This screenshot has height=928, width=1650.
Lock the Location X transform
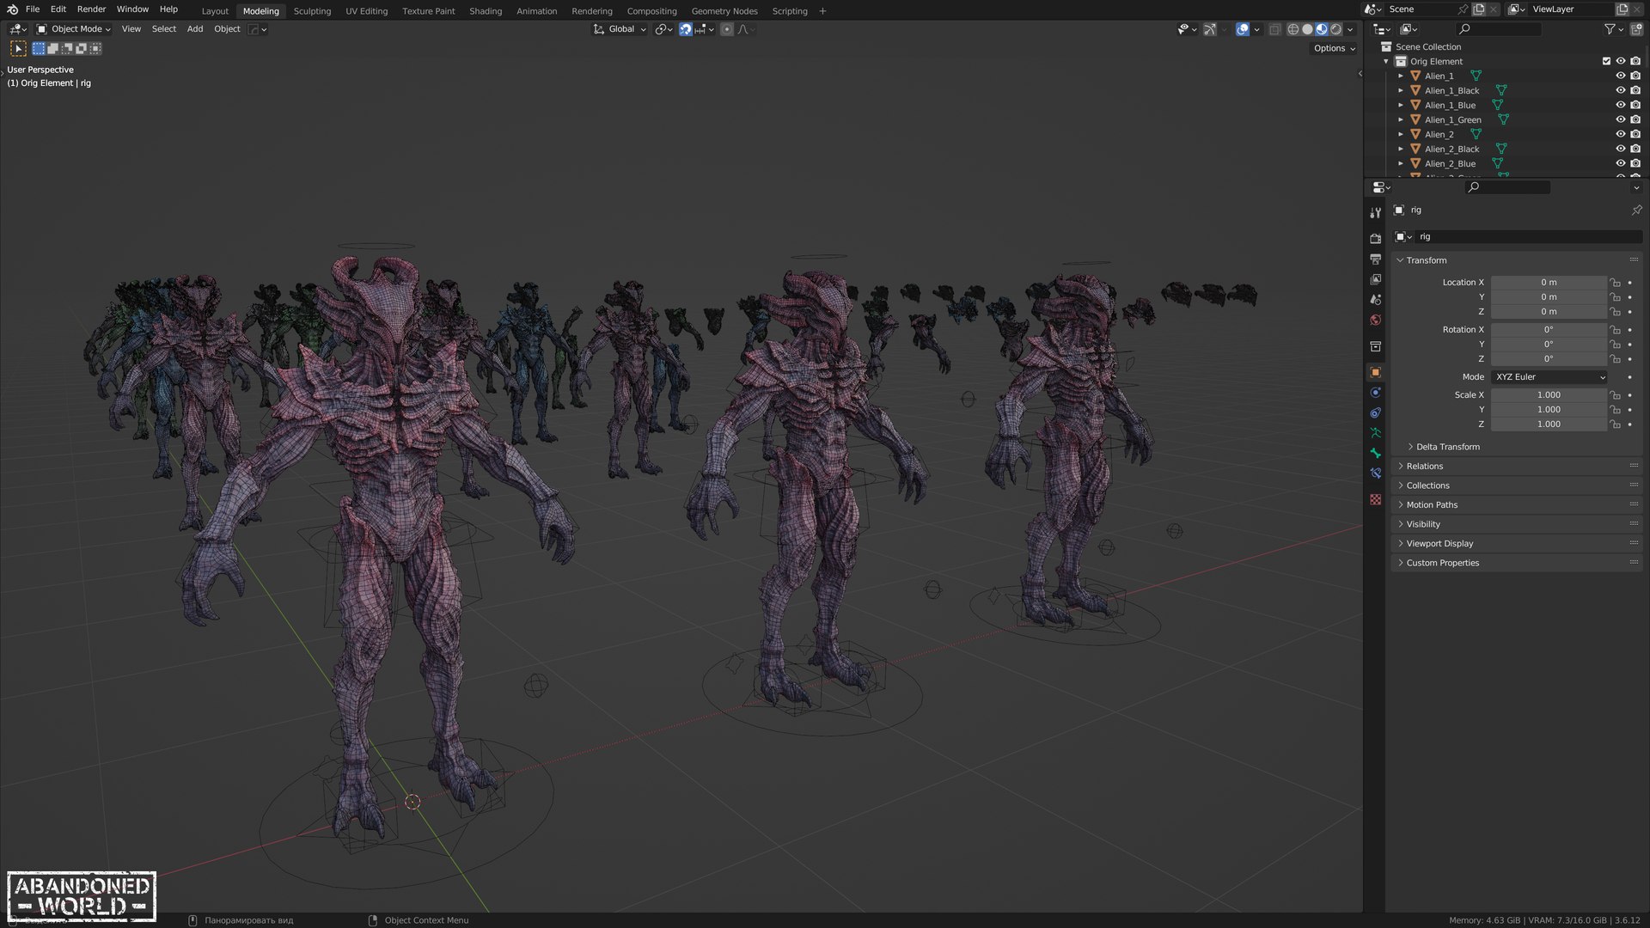[1615, 283]
